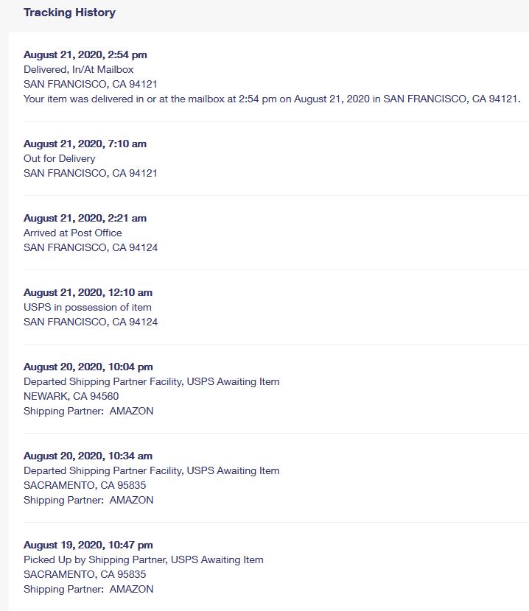This screenshot has width=529, height=611.
Task: Click the delivery summary sentence about the mailbox
Action: (272, 99)
